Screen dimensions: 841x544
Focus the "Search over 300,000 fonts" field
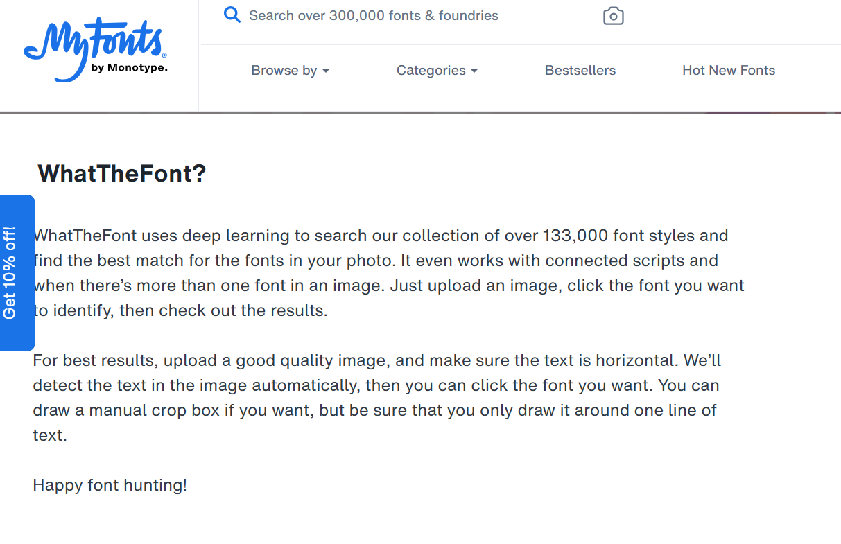click(x=416, y=16)
